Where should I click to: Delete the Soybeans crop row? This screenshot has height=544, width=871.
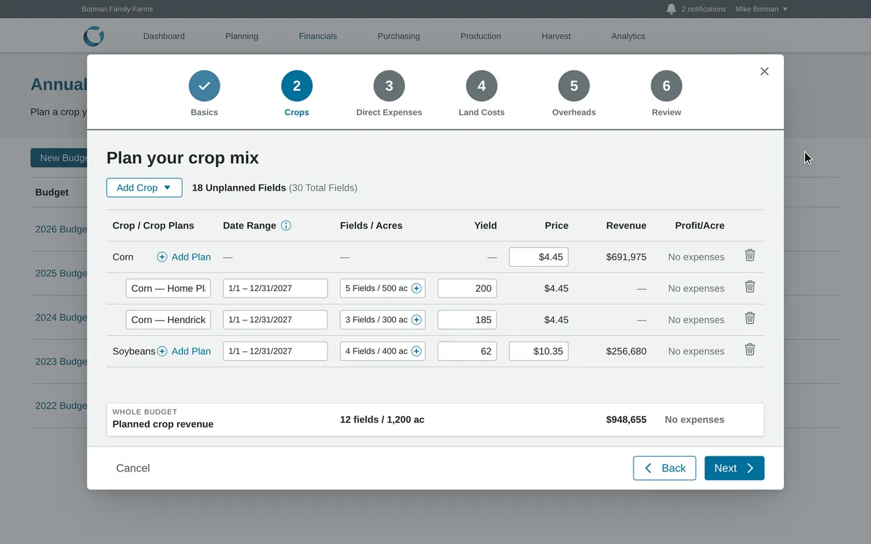[750, 350]
